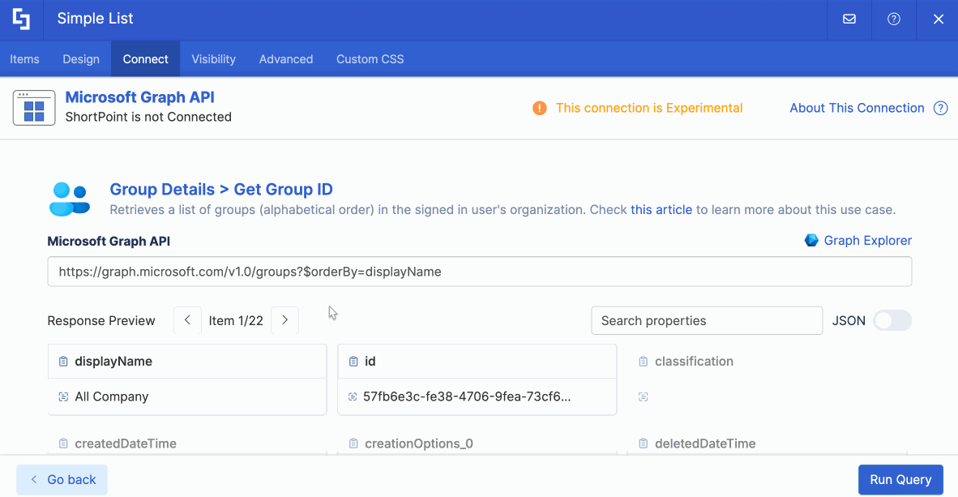958x497 pixels.
Task: Click the Go back button
Action: [61, 479]
